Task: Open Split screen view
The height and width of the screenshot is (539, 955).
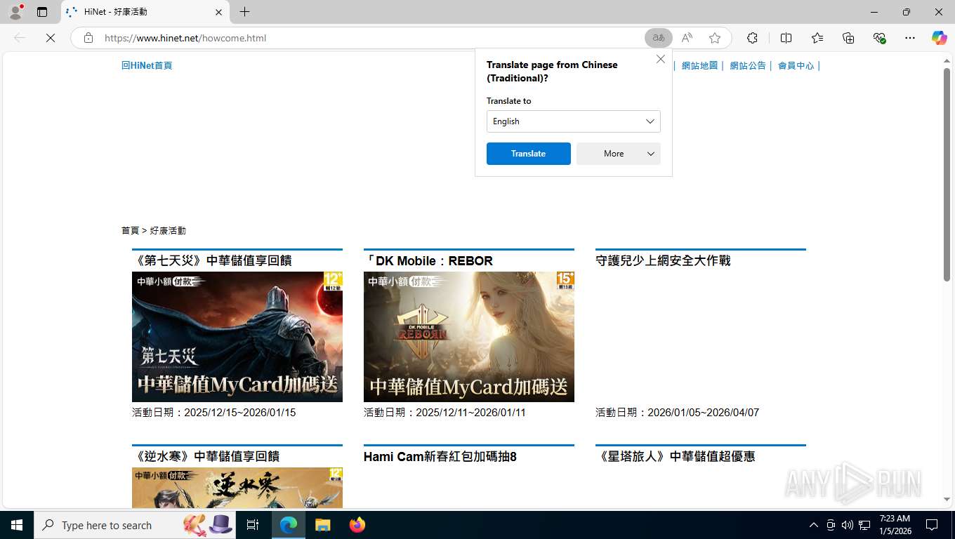Action: (786, 38)
